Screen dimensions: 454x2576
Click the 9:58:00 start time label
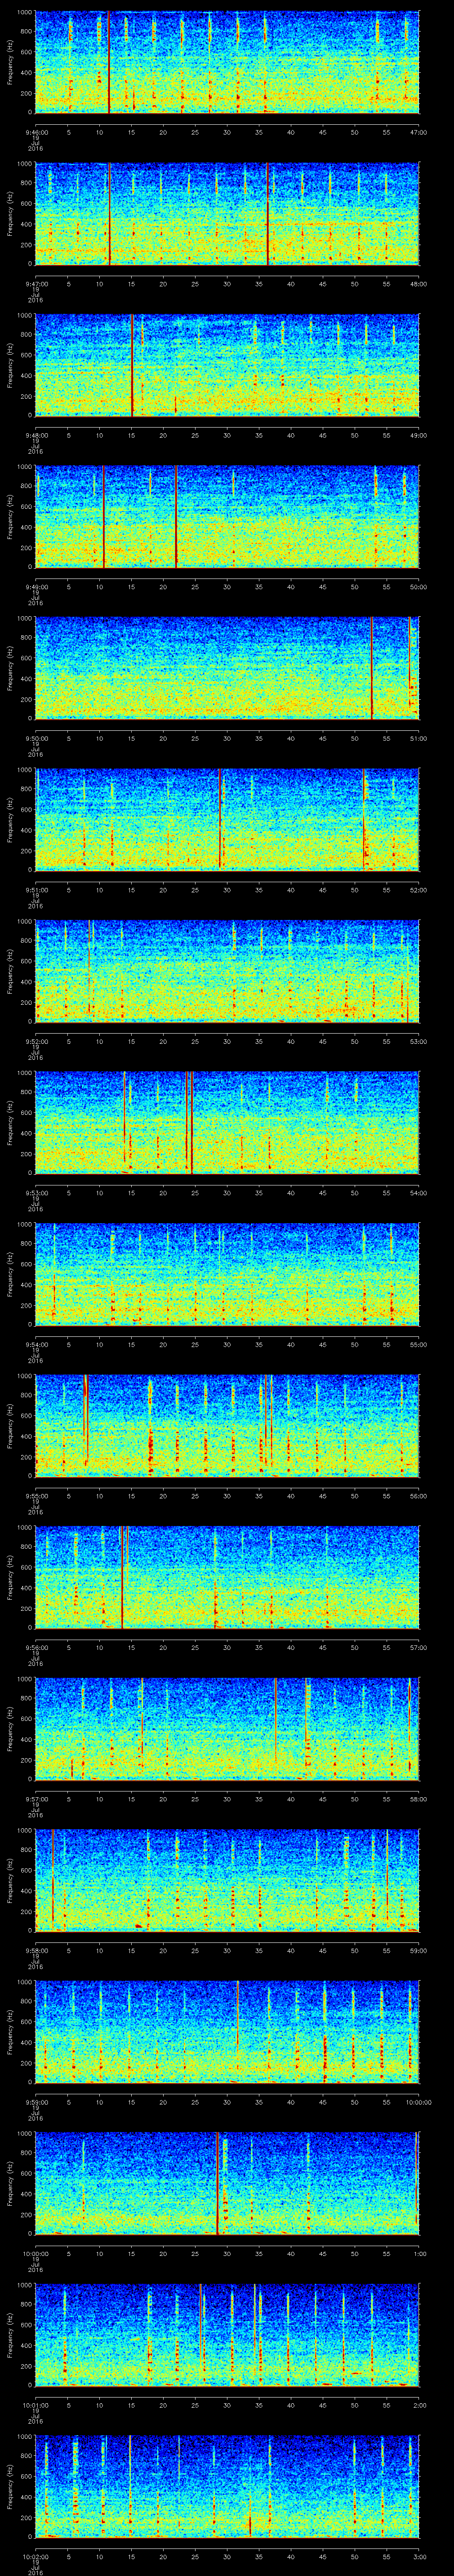(x=36, y=1950)
